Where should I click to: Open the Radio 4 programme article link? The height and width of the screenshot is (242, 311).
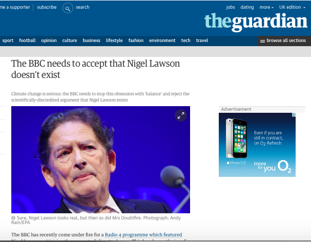pos(143,235)
